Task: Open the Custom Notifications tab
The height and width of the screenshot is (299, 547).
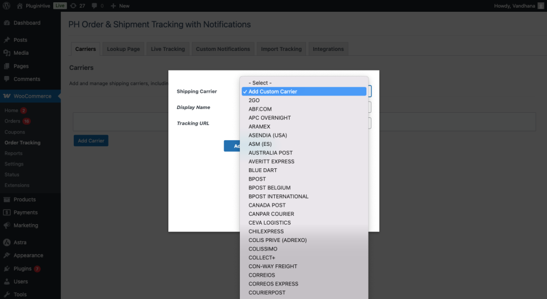Action: pyautogui.click(x=223, y=49)
